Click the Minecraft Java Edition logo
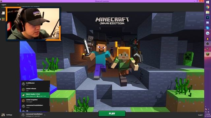The height and width of the screenshot is (118, 211). 112,21
